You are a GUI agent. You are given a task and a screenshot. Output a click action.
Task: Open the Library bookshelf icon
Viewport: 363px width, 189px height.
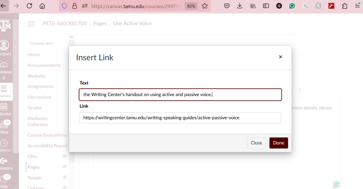pyautogui.click(x=253, y=6)
